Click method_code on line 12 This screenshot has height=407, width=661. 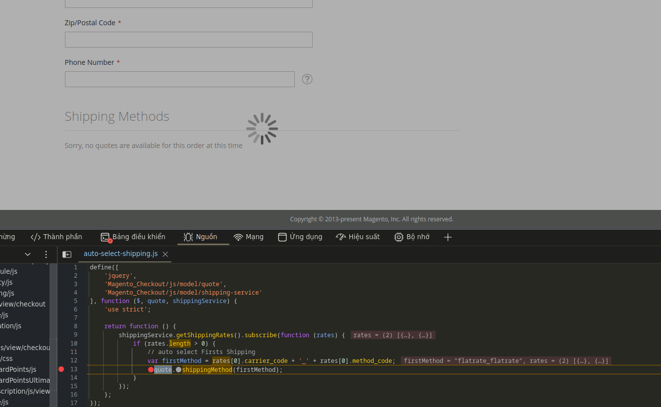(x=372, y=361)
